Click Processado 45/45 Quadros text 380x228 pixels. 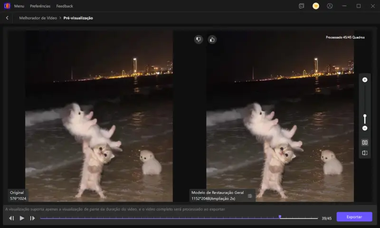click(x=345, y=38)
